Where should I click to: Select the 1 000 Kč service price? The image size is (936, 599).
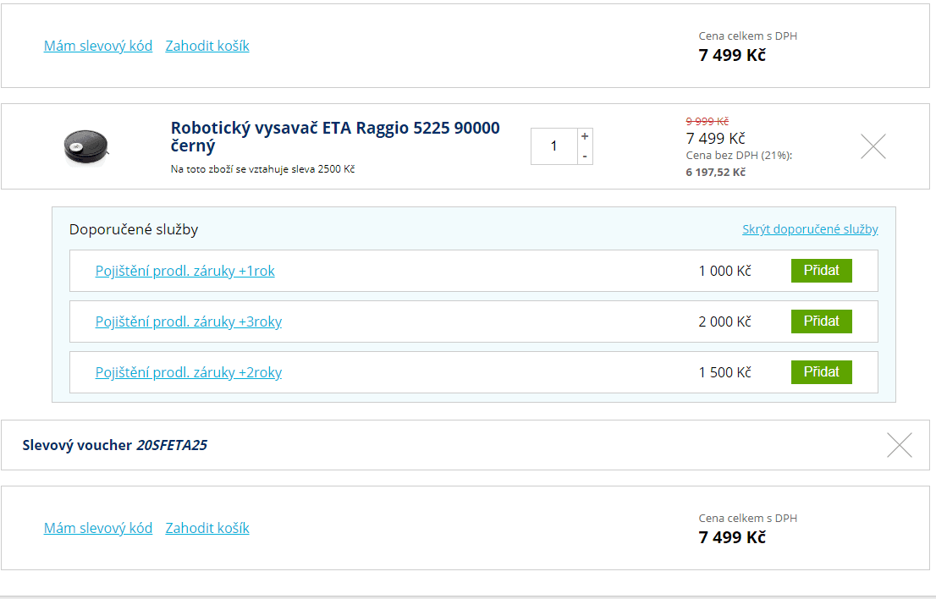coord(724,271)
